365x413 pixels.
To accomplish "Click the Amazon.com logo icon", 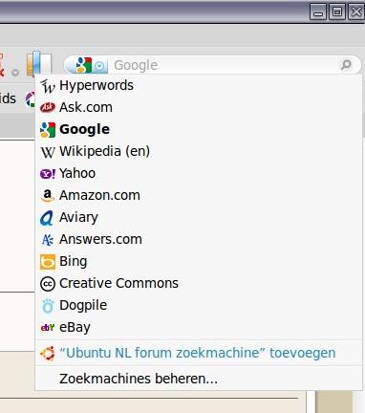I will 48,195.
